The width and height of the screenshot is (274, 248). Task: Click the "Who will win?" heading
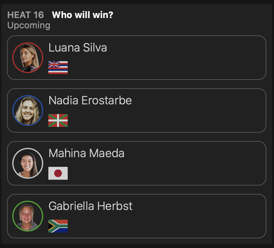pyautogui.click(x=83, y=15)
